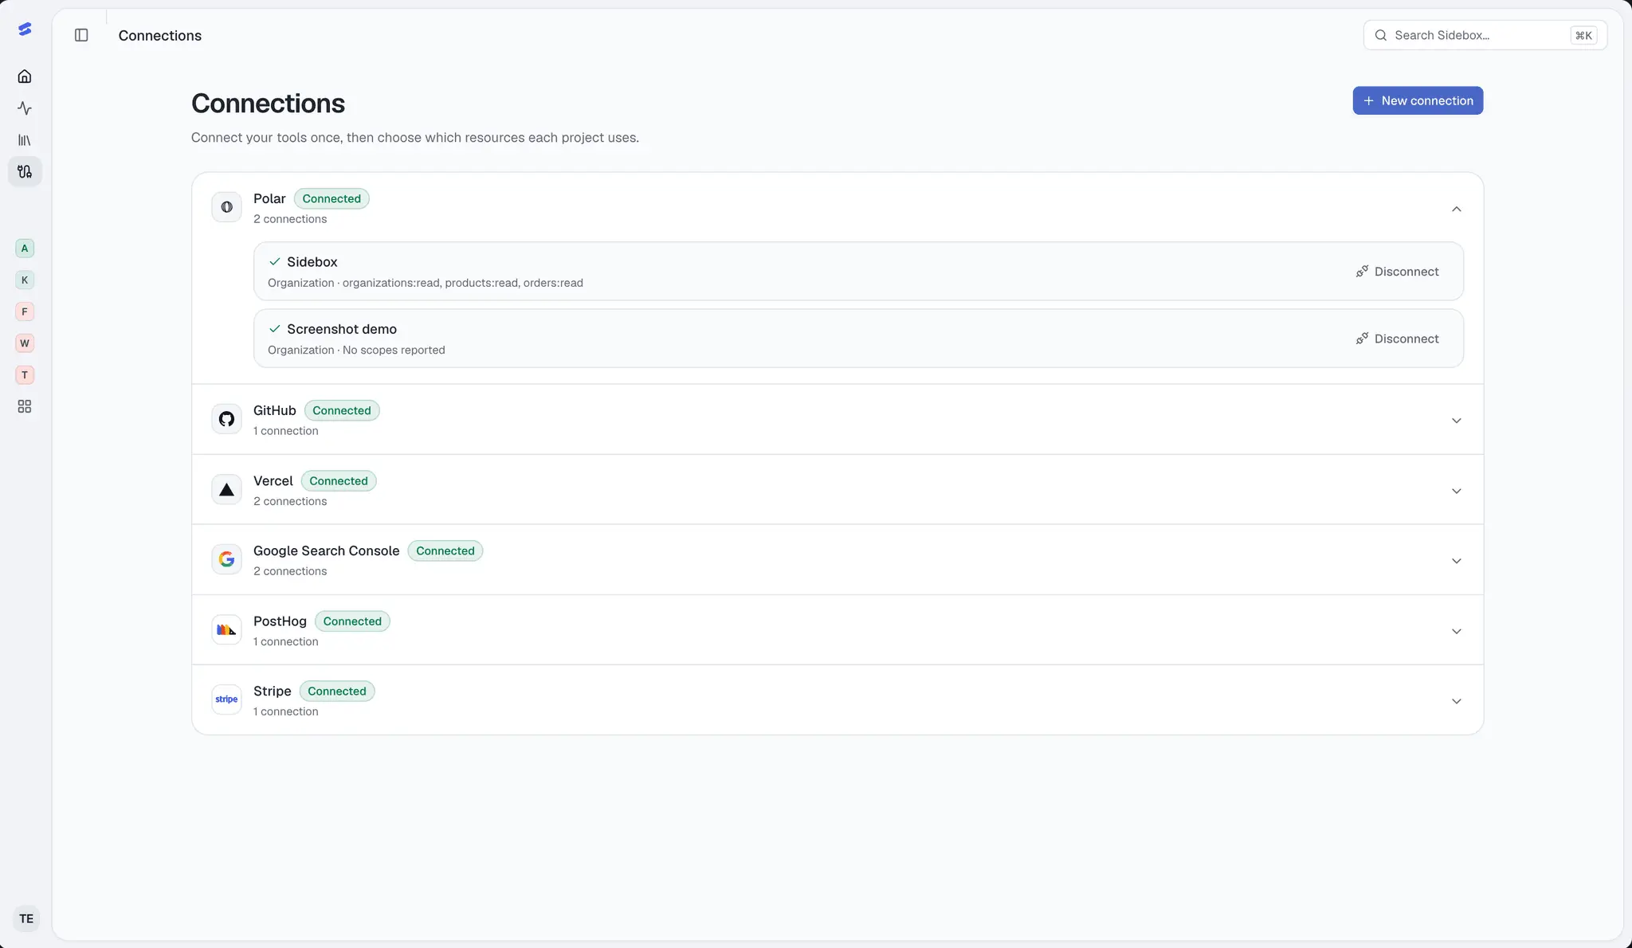This screenshot has height=948, width=1632.
Task: Select the Connections sidebar icon
Action: (25, 171)
